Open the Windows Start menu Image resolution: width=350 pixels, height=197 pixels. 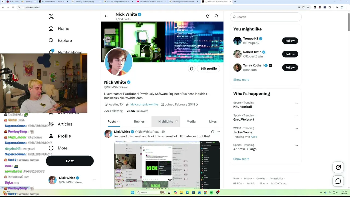pyautogui.click(x=133, y=193)
